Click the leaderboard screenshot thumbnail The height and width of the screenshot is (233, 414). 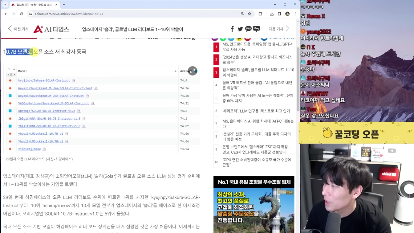tap(103, 109)
